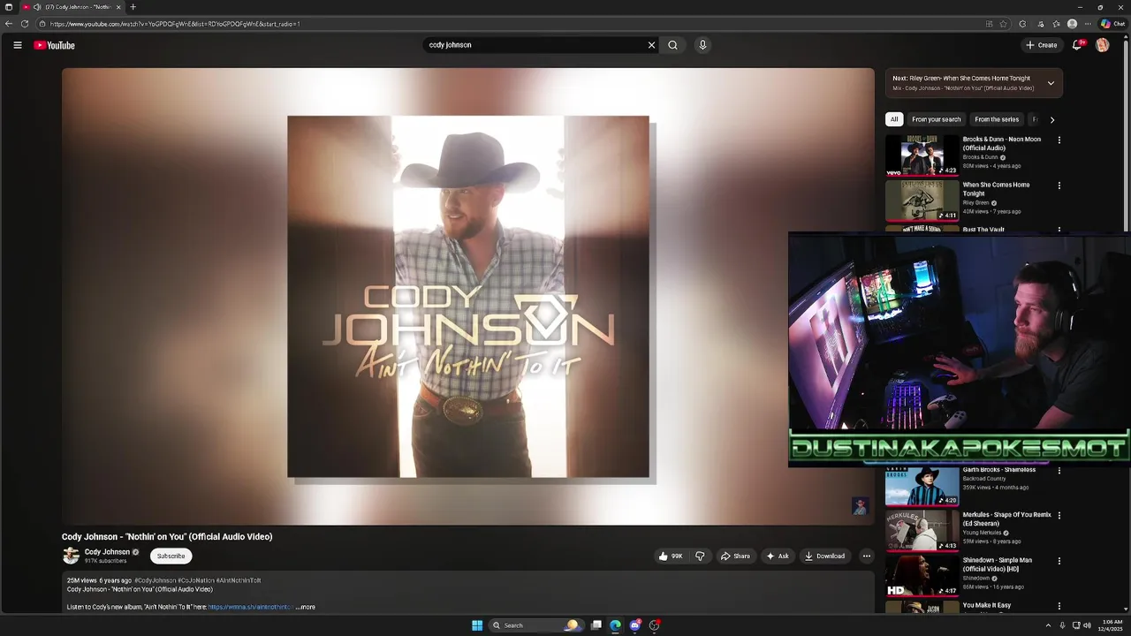Image resolution: width=1131 pixels, height=636 pixels.
Task: Expand description with ...more
Action: 306,607
